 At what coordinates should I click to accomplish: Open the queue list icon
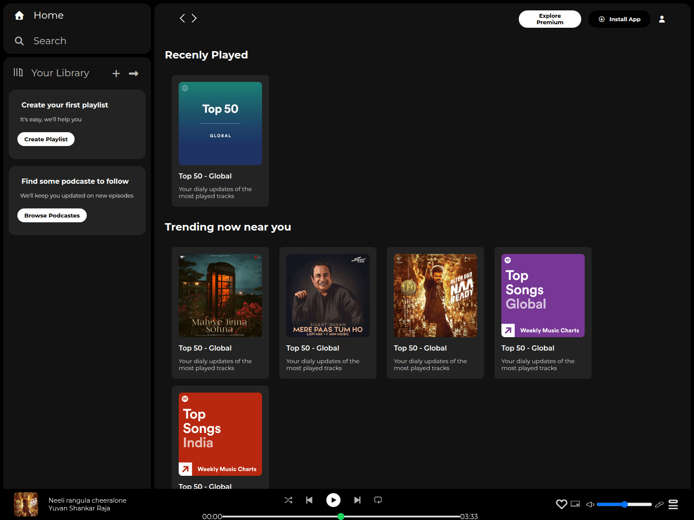click(x=673, y=504)
